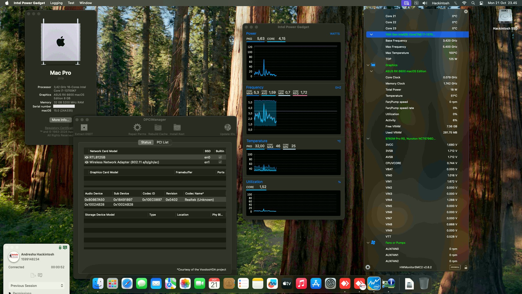Viewport: 522px width, 294px height.
Task: Click More Info button in About This Mac
Action: coord(60,120)
